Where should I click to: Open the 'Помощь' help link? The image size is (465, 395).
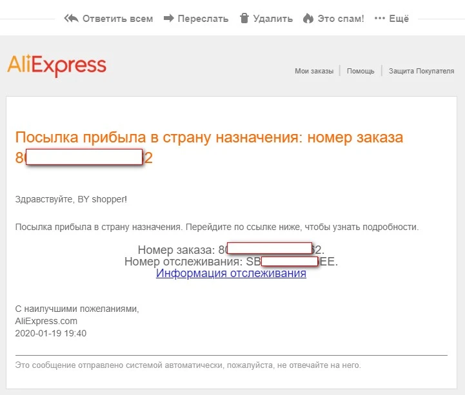(x=361, y=71)
